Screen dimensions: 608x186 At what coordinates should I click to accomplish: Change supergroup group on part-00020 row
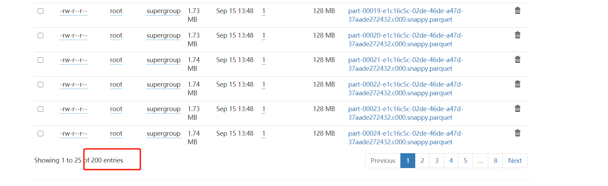(x=163, y=36)
